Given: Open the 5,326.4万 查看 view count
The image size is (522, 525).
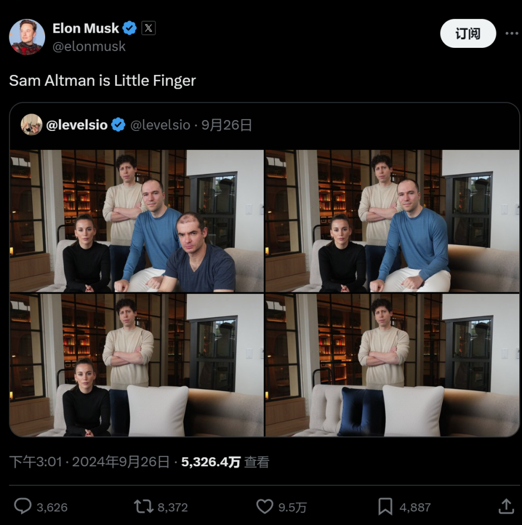Looking at the screenshot, I should tap(225, 462).
